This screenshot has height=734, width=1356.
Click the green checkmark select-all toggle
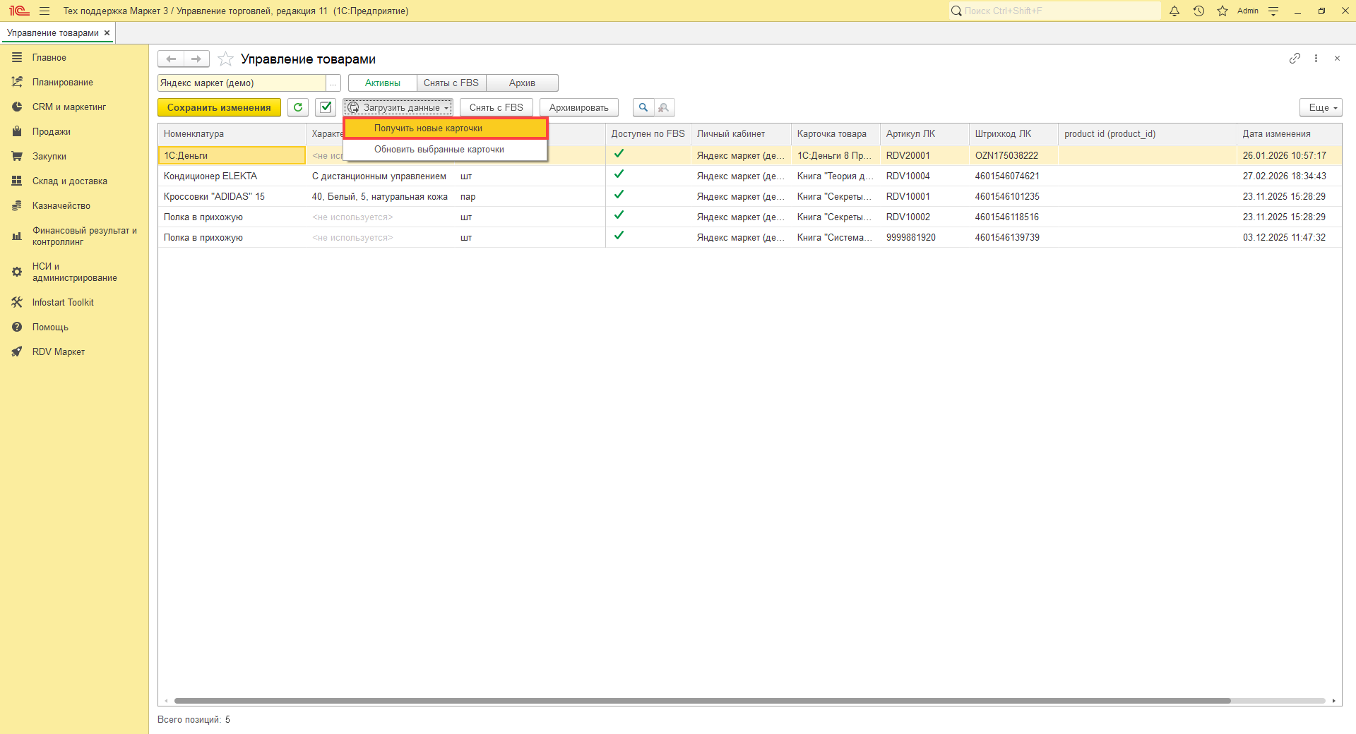326,107
